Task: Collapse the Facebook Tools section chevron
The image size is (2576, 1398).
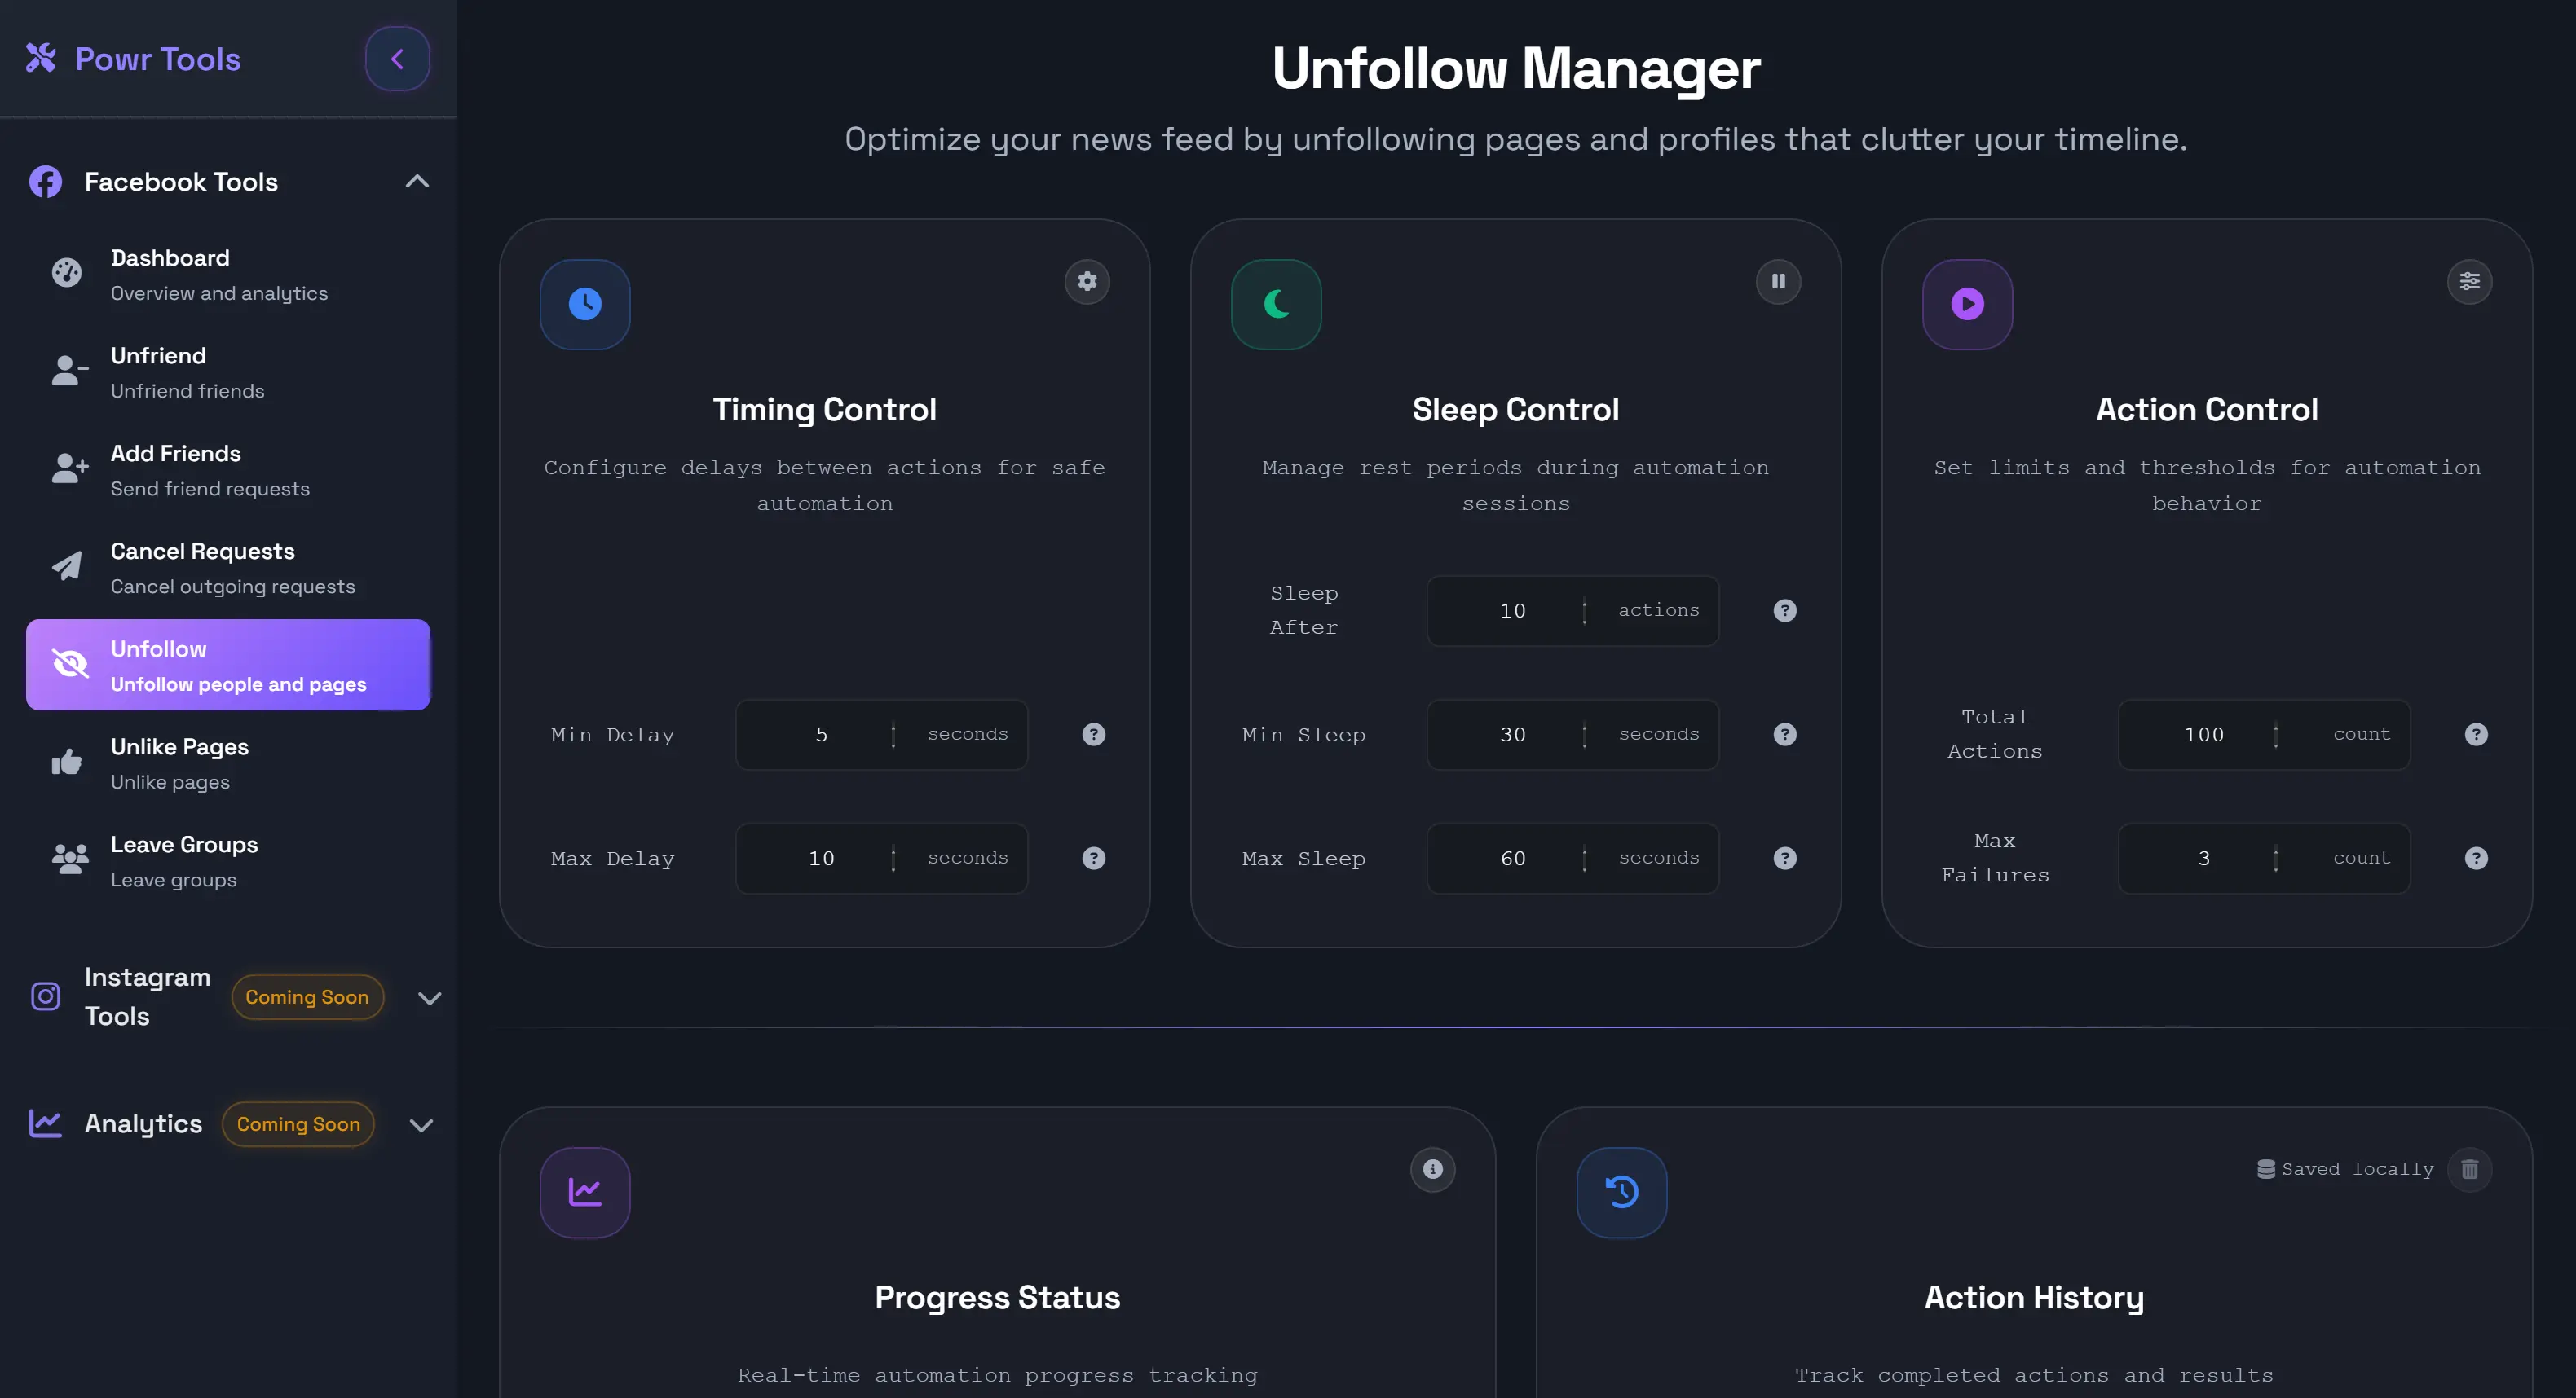Action: click(417, 181)
